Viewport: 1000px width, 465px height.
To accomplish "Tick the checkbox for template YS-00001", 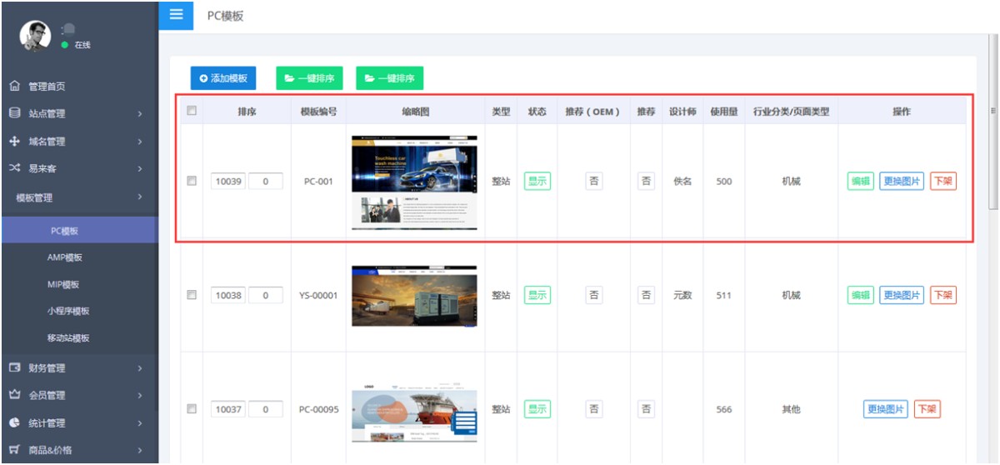I will coord(192,295).
